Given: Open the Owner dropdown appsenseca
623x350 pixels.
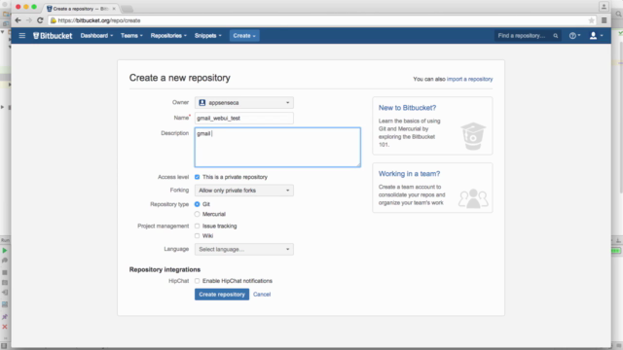Looking at the screenshot, I should click(244, 102).
